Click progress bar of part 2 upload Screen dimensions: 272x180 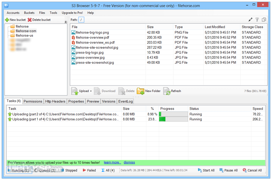173,114
